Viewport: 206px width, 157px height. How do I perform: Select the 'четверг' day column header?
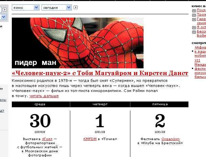pos(100,104)
